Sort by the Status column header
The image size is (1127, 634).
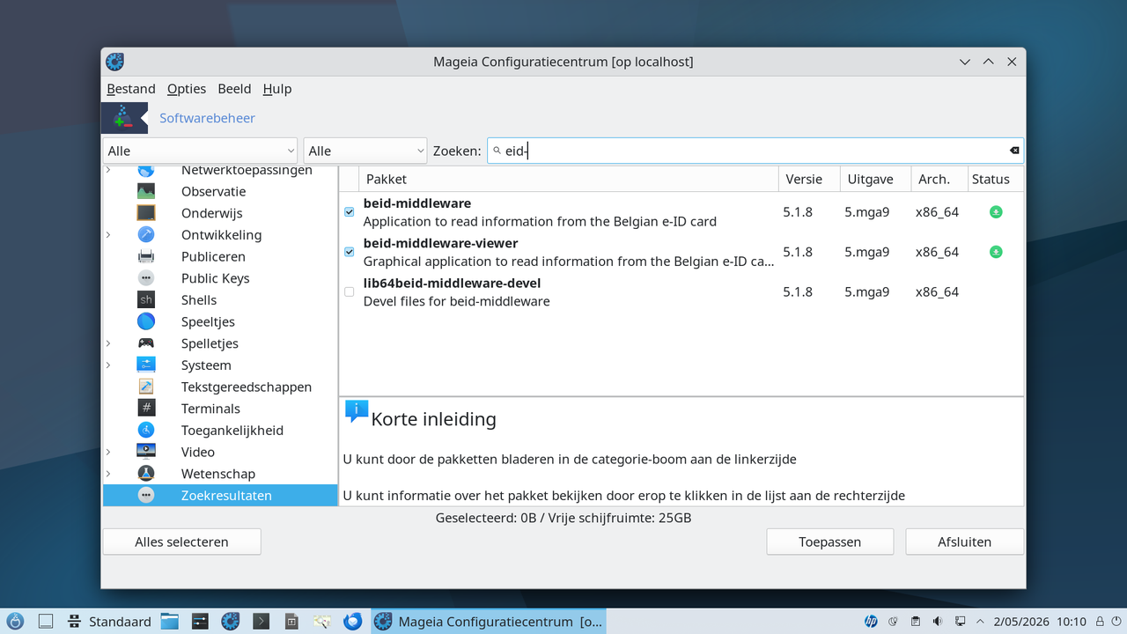coord(995,179)
